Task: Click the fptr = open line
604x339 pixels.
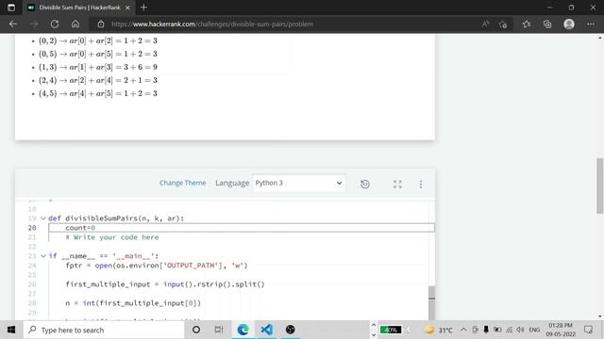Action: pos(157,266)
